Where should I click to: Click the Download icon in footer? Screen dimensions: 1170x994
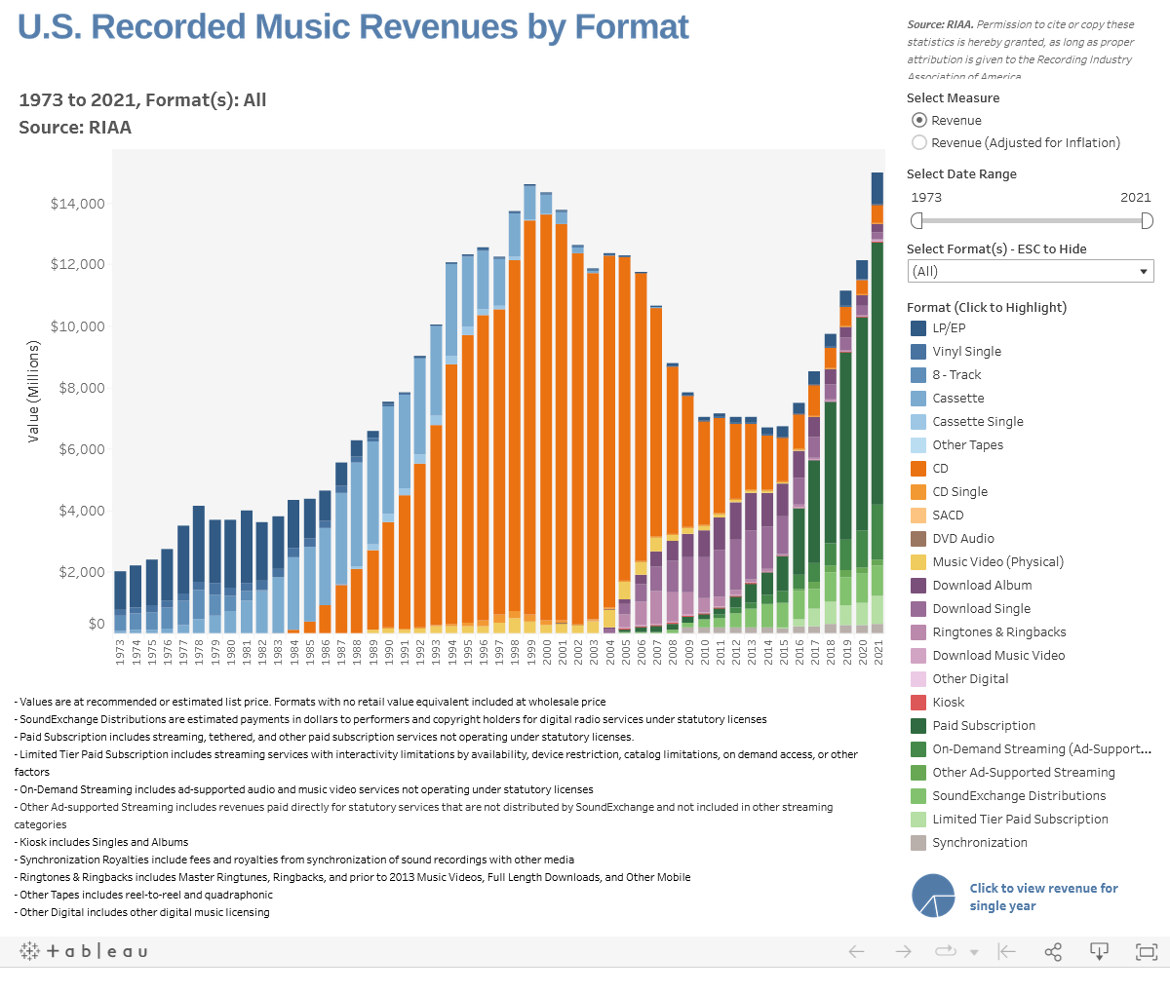(1099, 951)
